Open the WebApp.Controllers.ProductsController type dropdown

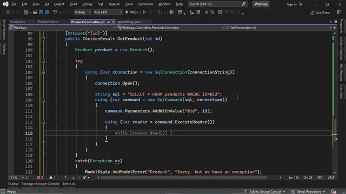pyautogui.click(x=170, y=27)
